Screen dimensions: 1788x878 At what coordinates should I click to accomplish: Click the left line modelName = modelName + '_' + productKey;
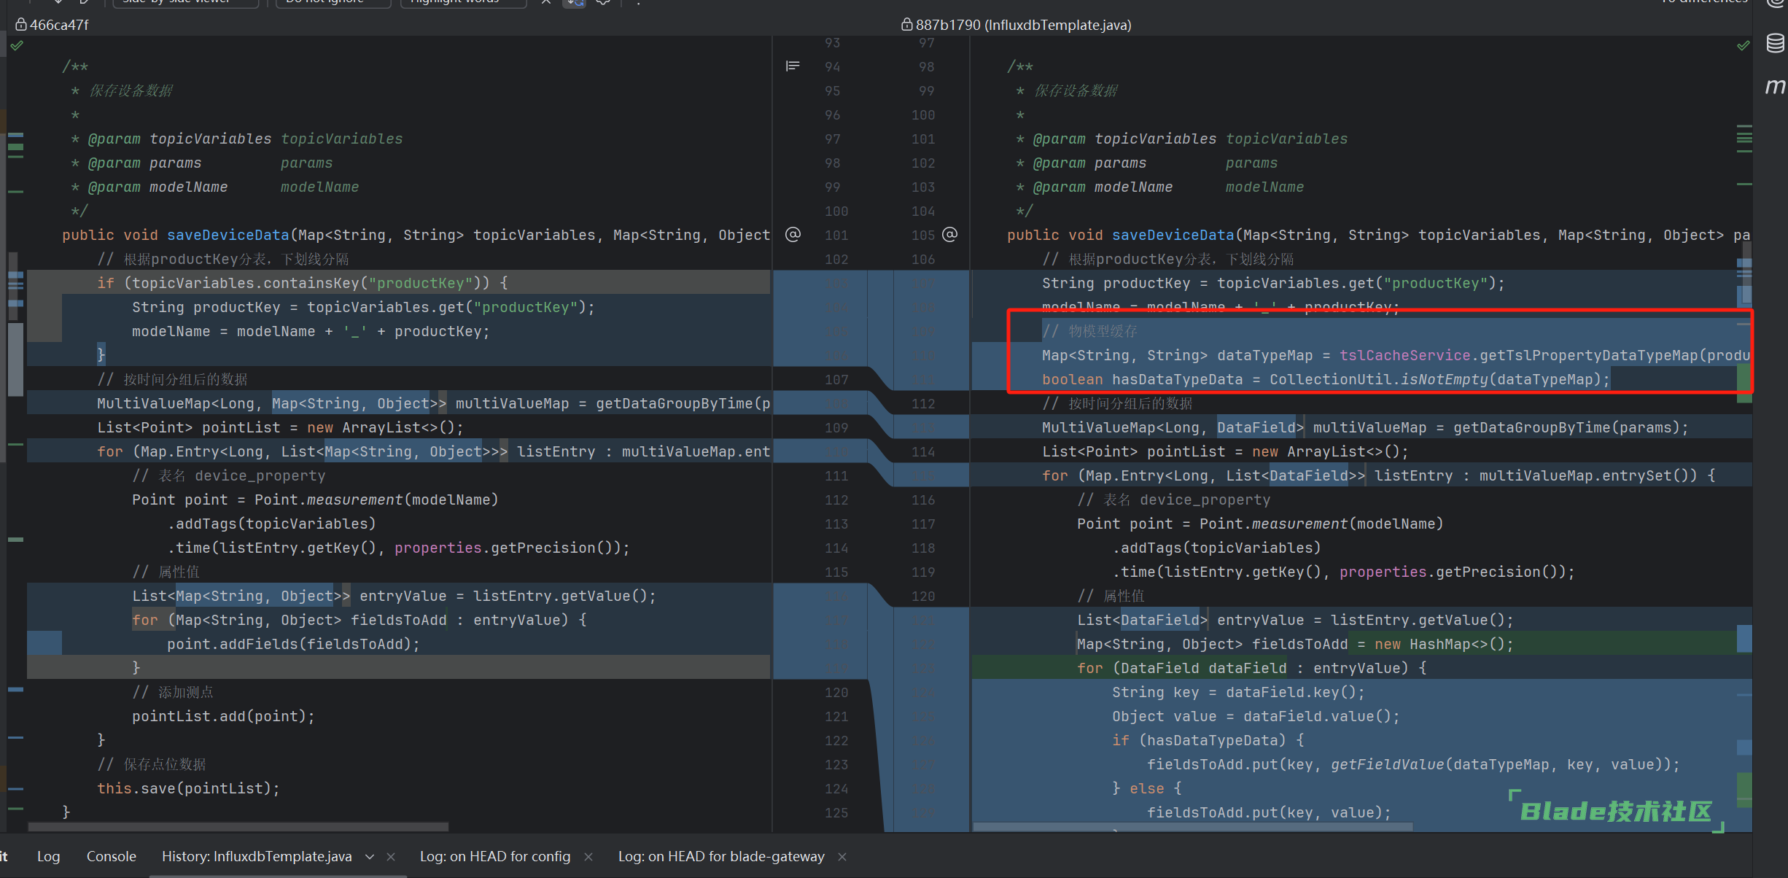[x=311, y=331]
